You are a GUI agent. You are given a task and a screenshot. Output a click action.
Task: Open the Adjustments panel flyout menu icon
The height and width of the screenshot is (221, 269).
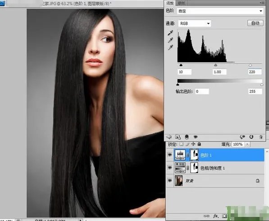(x=263, y=3)
